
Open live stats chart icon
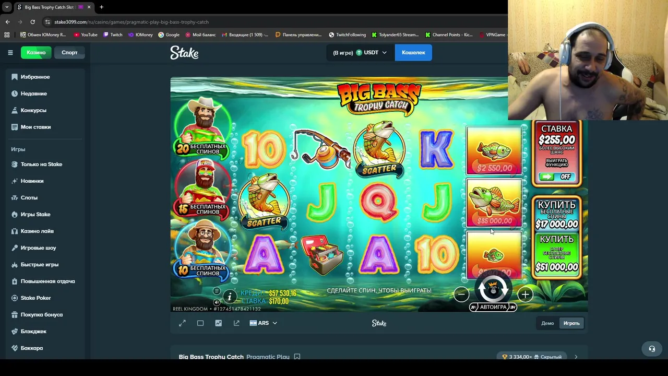pyautogui.click(x=218, y=323)
